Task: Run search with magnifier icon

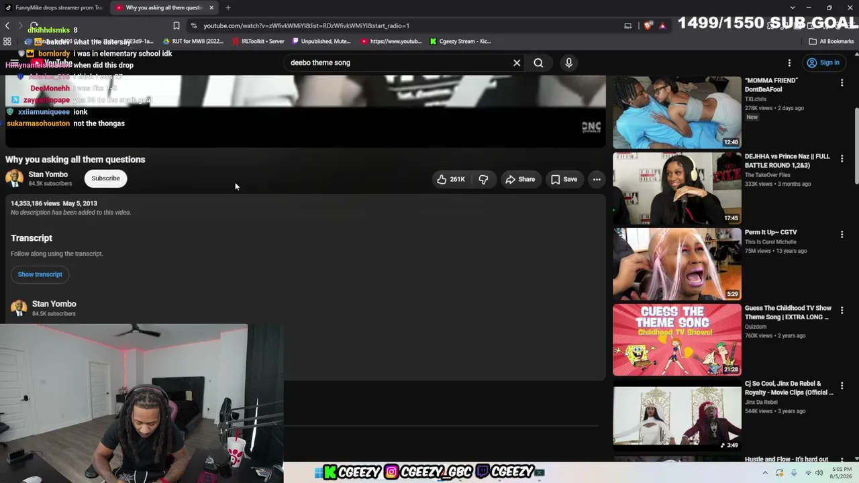Action: click(538, 62)
